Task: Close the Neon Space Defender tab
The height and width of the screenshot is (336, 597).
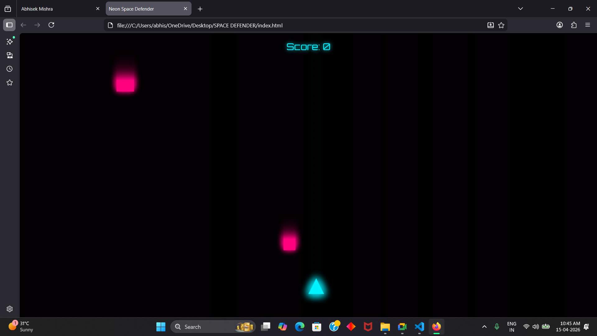Action: 185,9
